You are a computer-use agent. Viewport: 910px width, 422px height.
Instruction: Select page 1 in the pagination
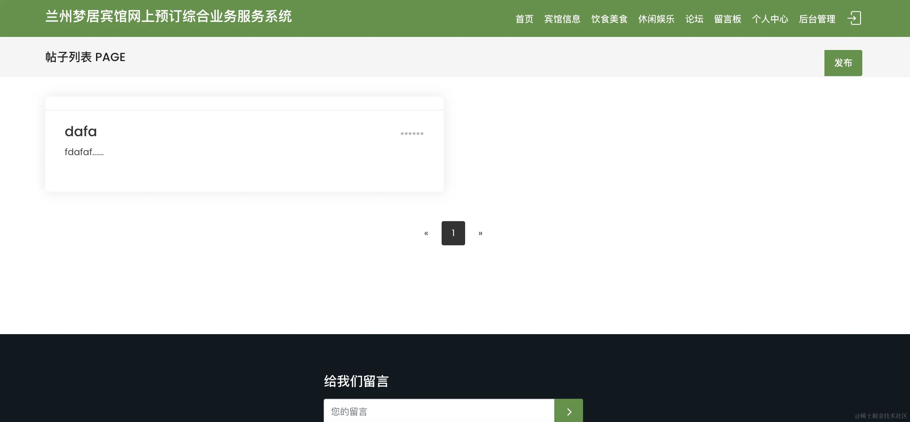453,233
